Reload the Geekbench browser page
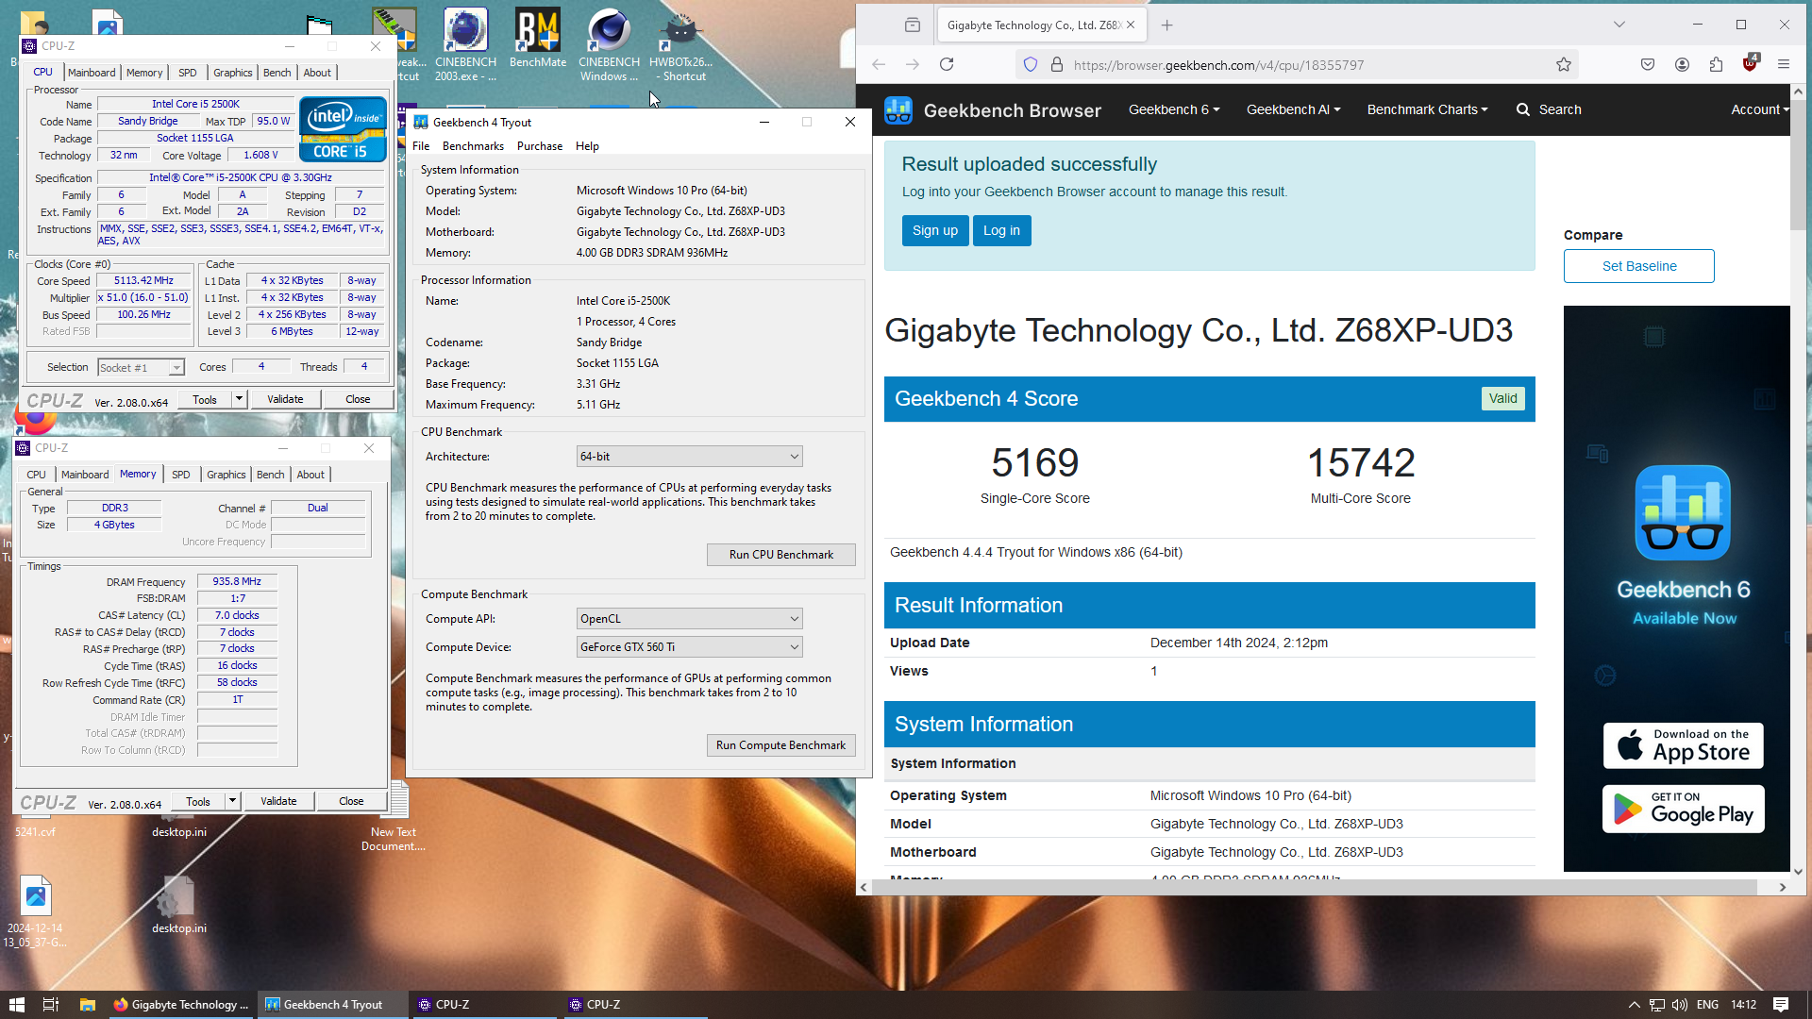1812x1019 pixels. (947, 64)
